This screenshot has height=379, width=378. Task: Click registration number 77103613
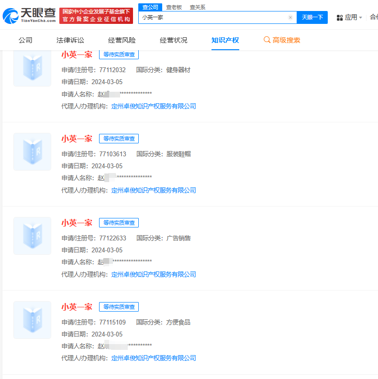click(x=113, y=154)
